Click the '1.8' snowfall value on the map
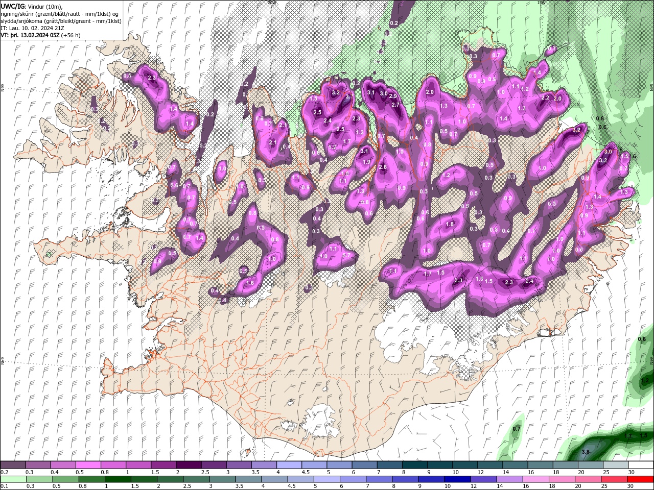Screen dimensions: 654x490 [450, 224]
